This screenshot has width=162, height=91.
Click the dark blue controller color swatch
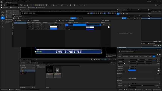[90, 29]
